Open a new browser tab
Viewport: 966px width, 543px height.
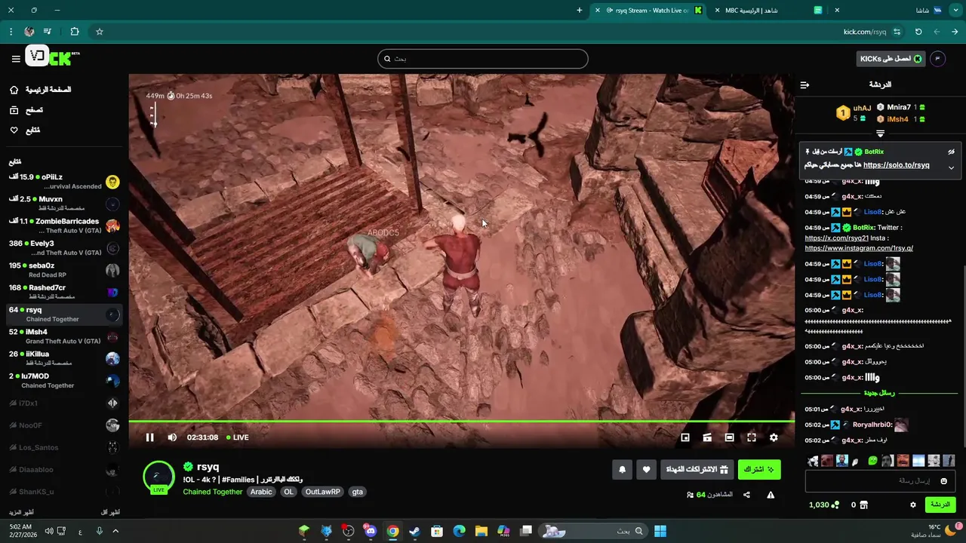(x=580, y=11)
